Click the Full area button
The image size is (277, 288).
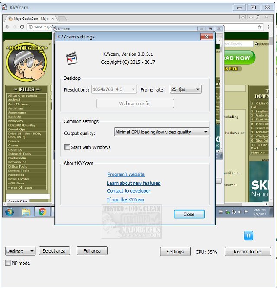pos(92,251)
